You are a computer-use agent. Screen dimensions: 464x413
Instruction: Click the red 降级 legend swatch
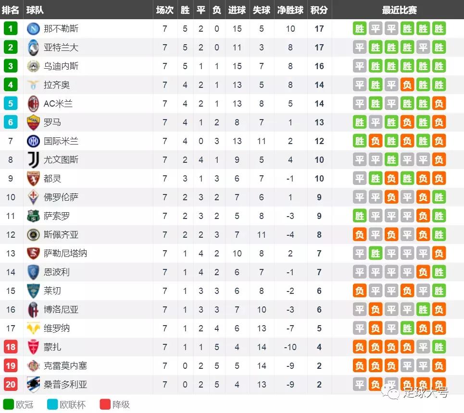click(x=105, y=404)
